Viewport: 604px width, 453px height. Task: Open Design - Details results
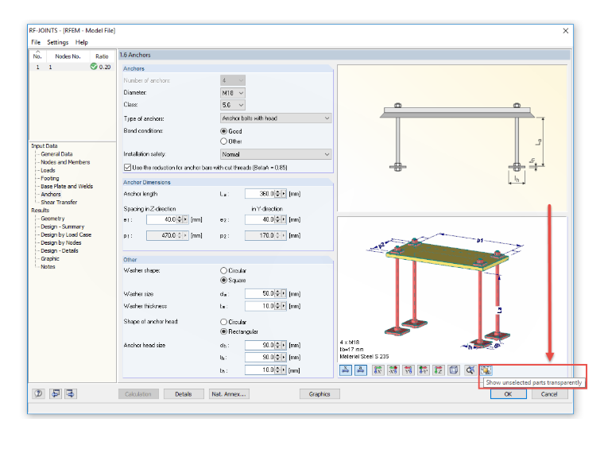coord(60,251)
